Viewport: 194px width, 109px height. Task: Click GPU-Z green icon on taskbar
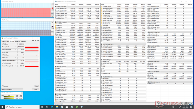pos(77,107)
